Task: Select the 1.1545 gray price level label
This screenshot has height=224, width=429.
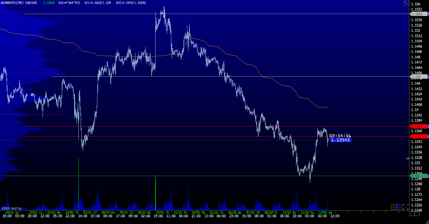Action: click(x=418, y=14)
